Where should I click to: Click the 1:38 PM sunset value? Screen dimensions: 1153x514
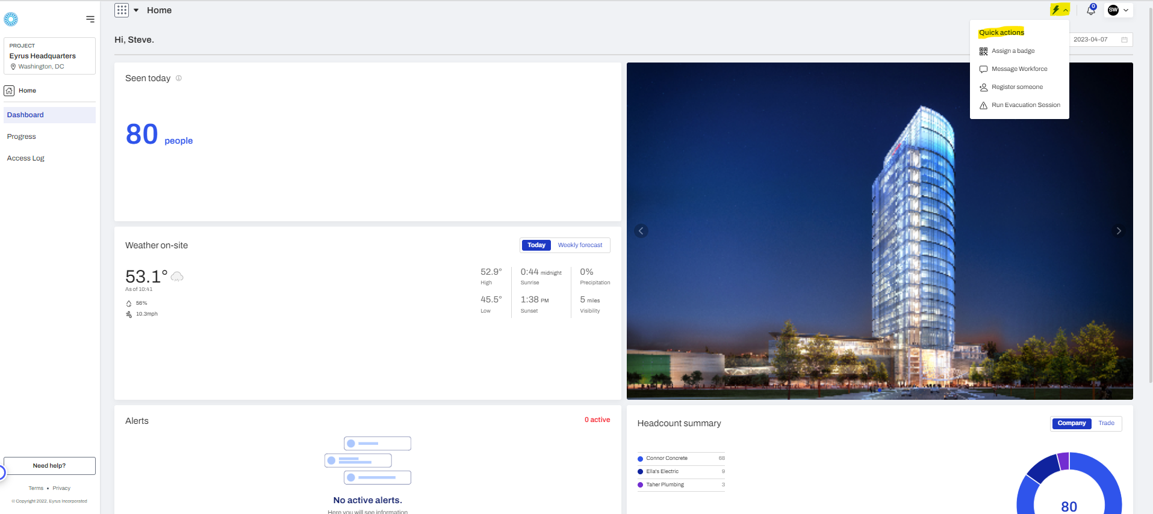(535, 299)
